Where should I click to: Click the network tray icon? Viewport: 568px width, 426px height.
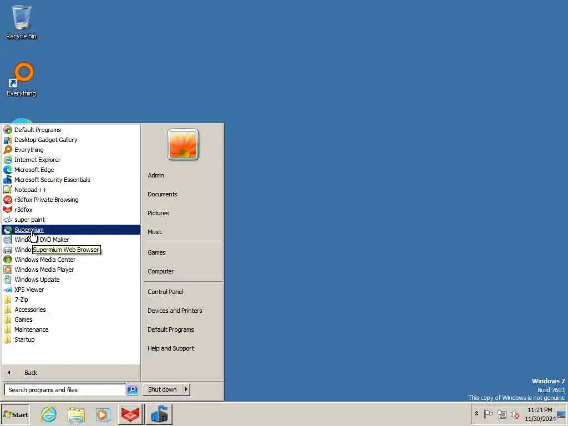(x=501, y=414)
